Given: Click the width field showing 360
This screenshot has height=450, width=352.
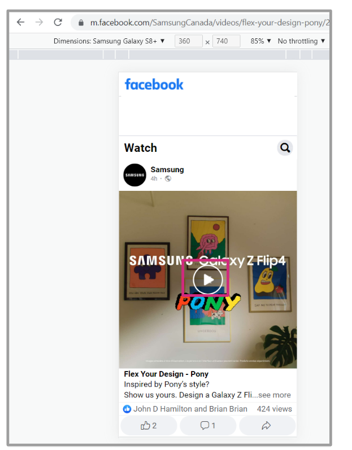Looking at the screenshot, I should tap(188, 41).
